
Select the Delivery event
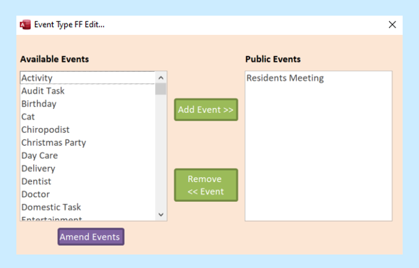point(87,168)
